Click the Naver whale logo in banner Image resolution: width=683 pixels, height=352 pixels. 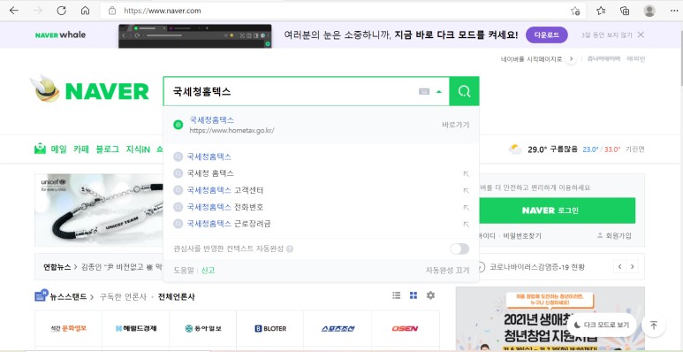tap(61, 34)
